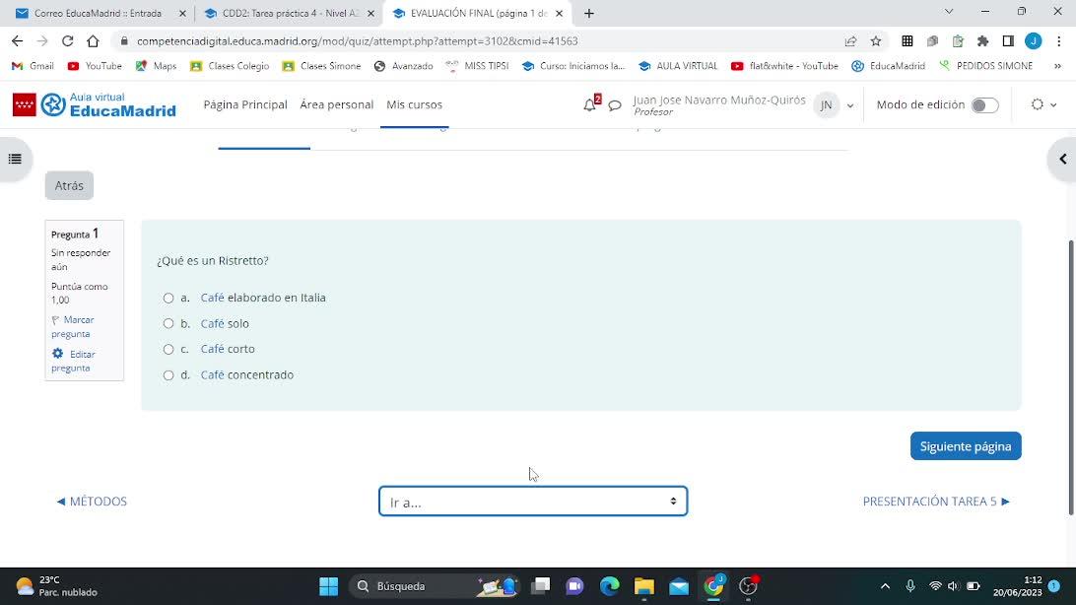Click the browser address bar URL

[x=357, y=41]
